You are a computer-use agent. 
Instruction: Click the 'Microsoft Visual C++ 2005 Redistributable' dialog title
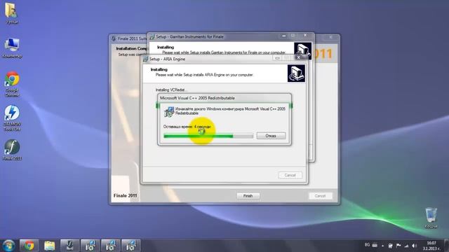pos(197,98)
